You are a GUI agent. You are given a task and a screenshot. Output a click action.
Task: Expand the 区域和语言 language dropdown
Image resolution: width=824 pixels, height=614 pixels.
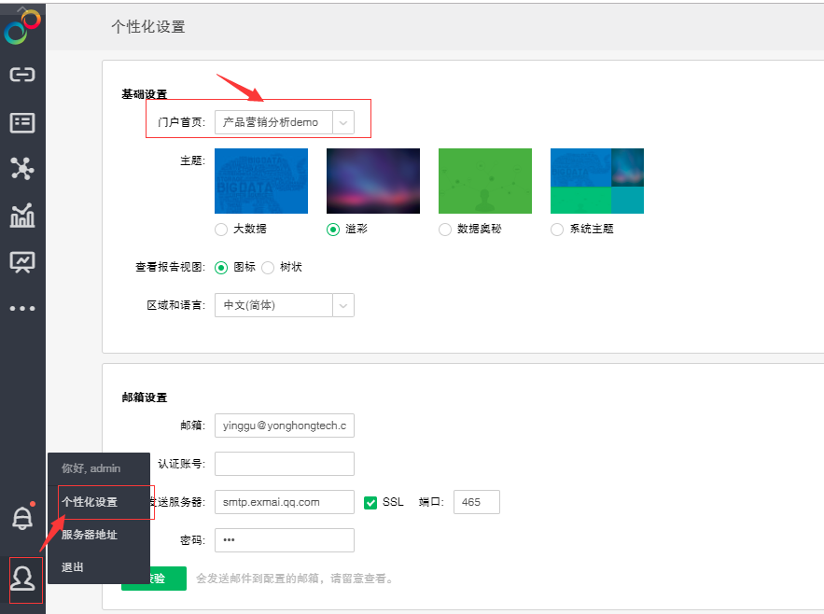tap(342, 305)
